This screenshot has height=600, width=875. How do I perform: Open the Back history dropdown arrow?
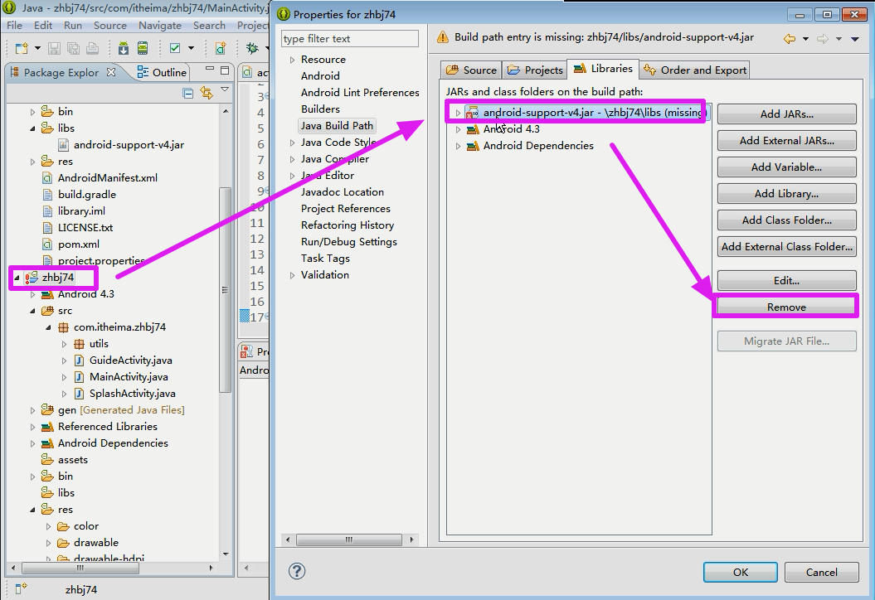(805, 39)
